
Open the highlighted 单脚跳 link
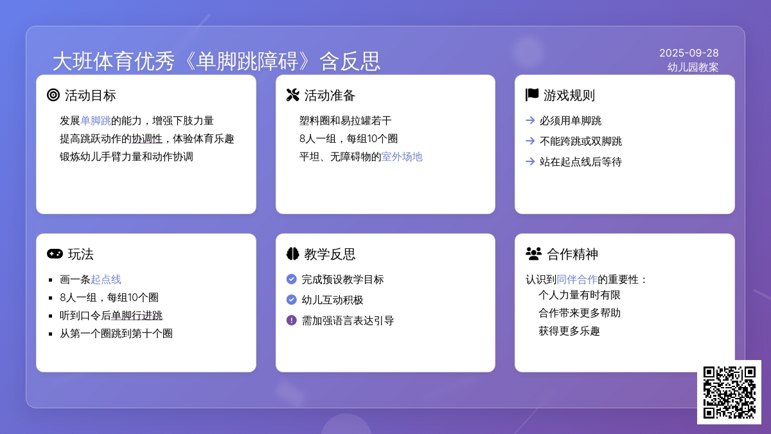click(96, 120)
